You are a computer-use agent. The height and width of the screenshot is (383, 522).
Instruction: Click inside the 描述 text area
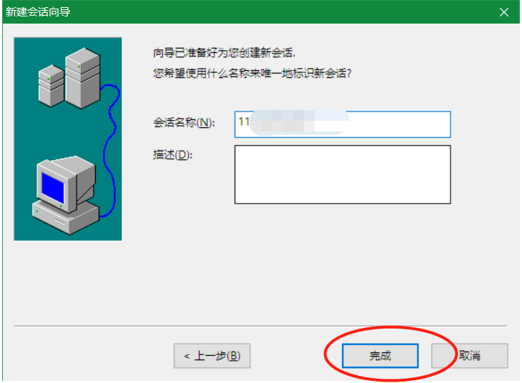(343, 174)
